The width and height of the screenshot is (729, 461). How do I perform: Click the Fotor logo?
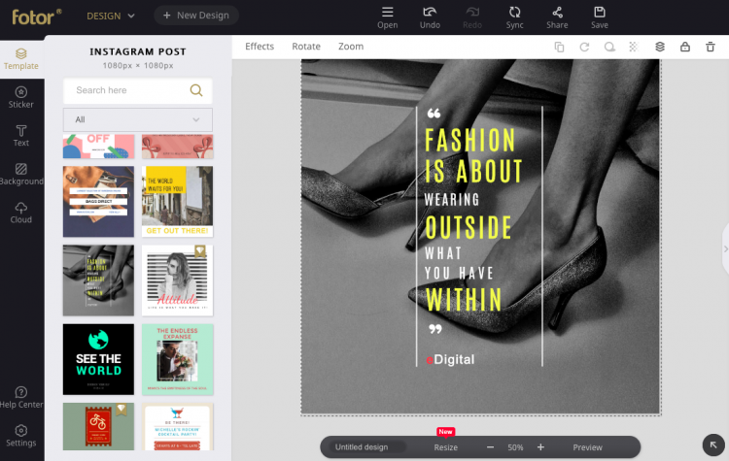pyautogui.click(x=36, y=16)
